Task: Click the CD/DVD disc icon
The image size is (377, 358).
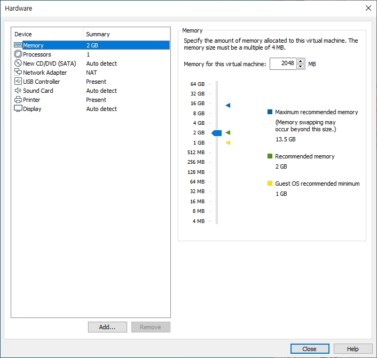Action: click(x=18, y=63)
